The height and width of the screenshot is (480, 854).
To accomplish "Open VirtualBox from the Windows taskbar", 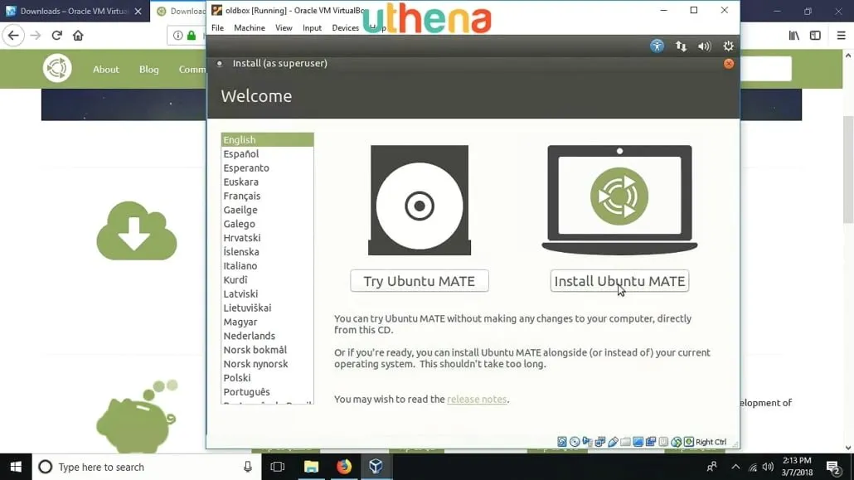I will coord(376,467).
